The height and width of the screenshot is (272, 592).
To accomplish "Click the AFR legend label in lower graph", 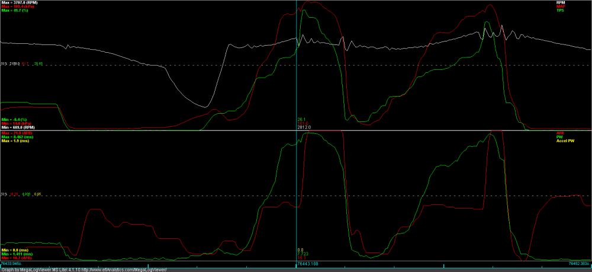I will click(560, 133).
